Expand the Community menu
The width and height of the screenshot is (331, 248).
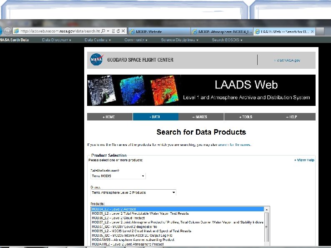coord(136,40)
